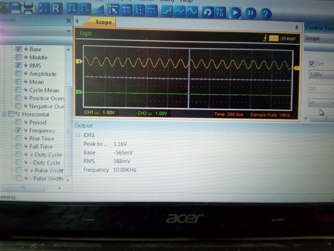Select the sine interpolation waveform icon
Screen dimensions: 334x251
(192, 12)
